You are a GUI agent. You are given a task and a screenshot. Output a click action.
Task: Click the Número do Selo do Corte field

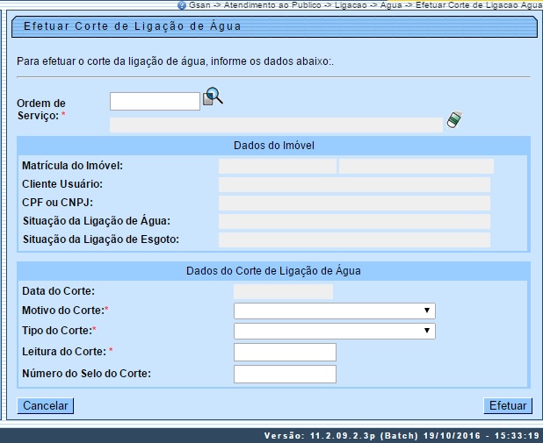pos(285,375)
